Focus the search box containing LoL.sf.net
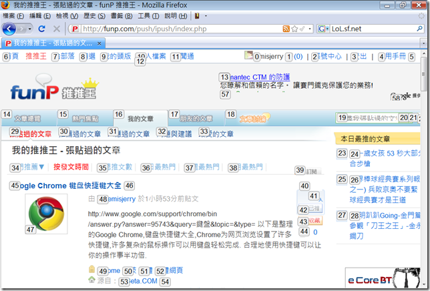 pyautogui.click(x=373, y=29)
